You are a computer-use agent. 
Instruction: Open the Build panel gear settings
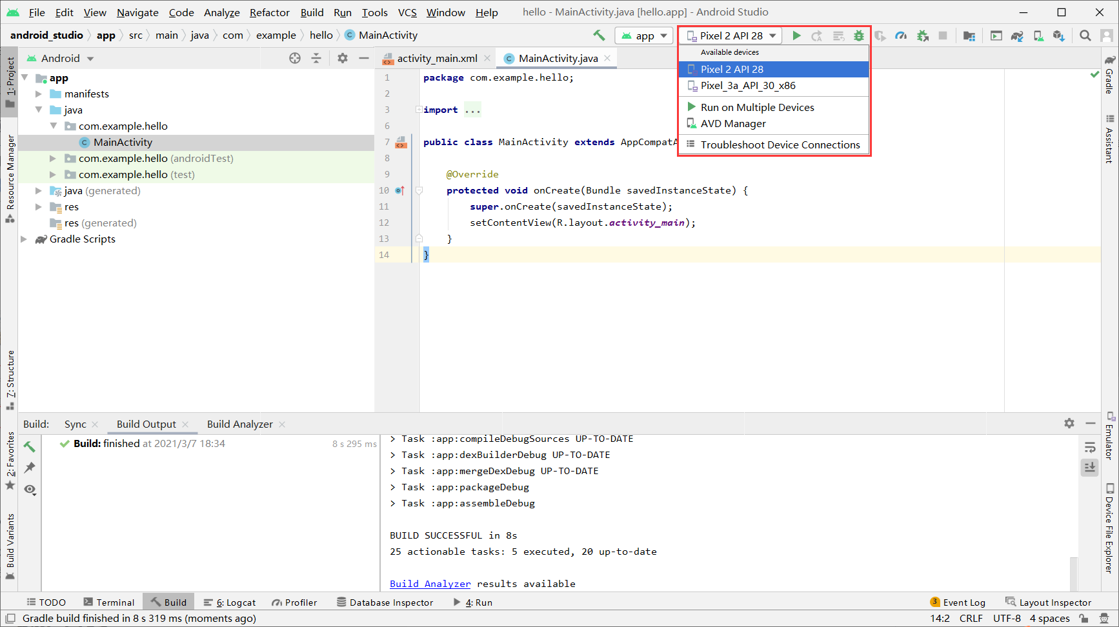coord(1069,423)
